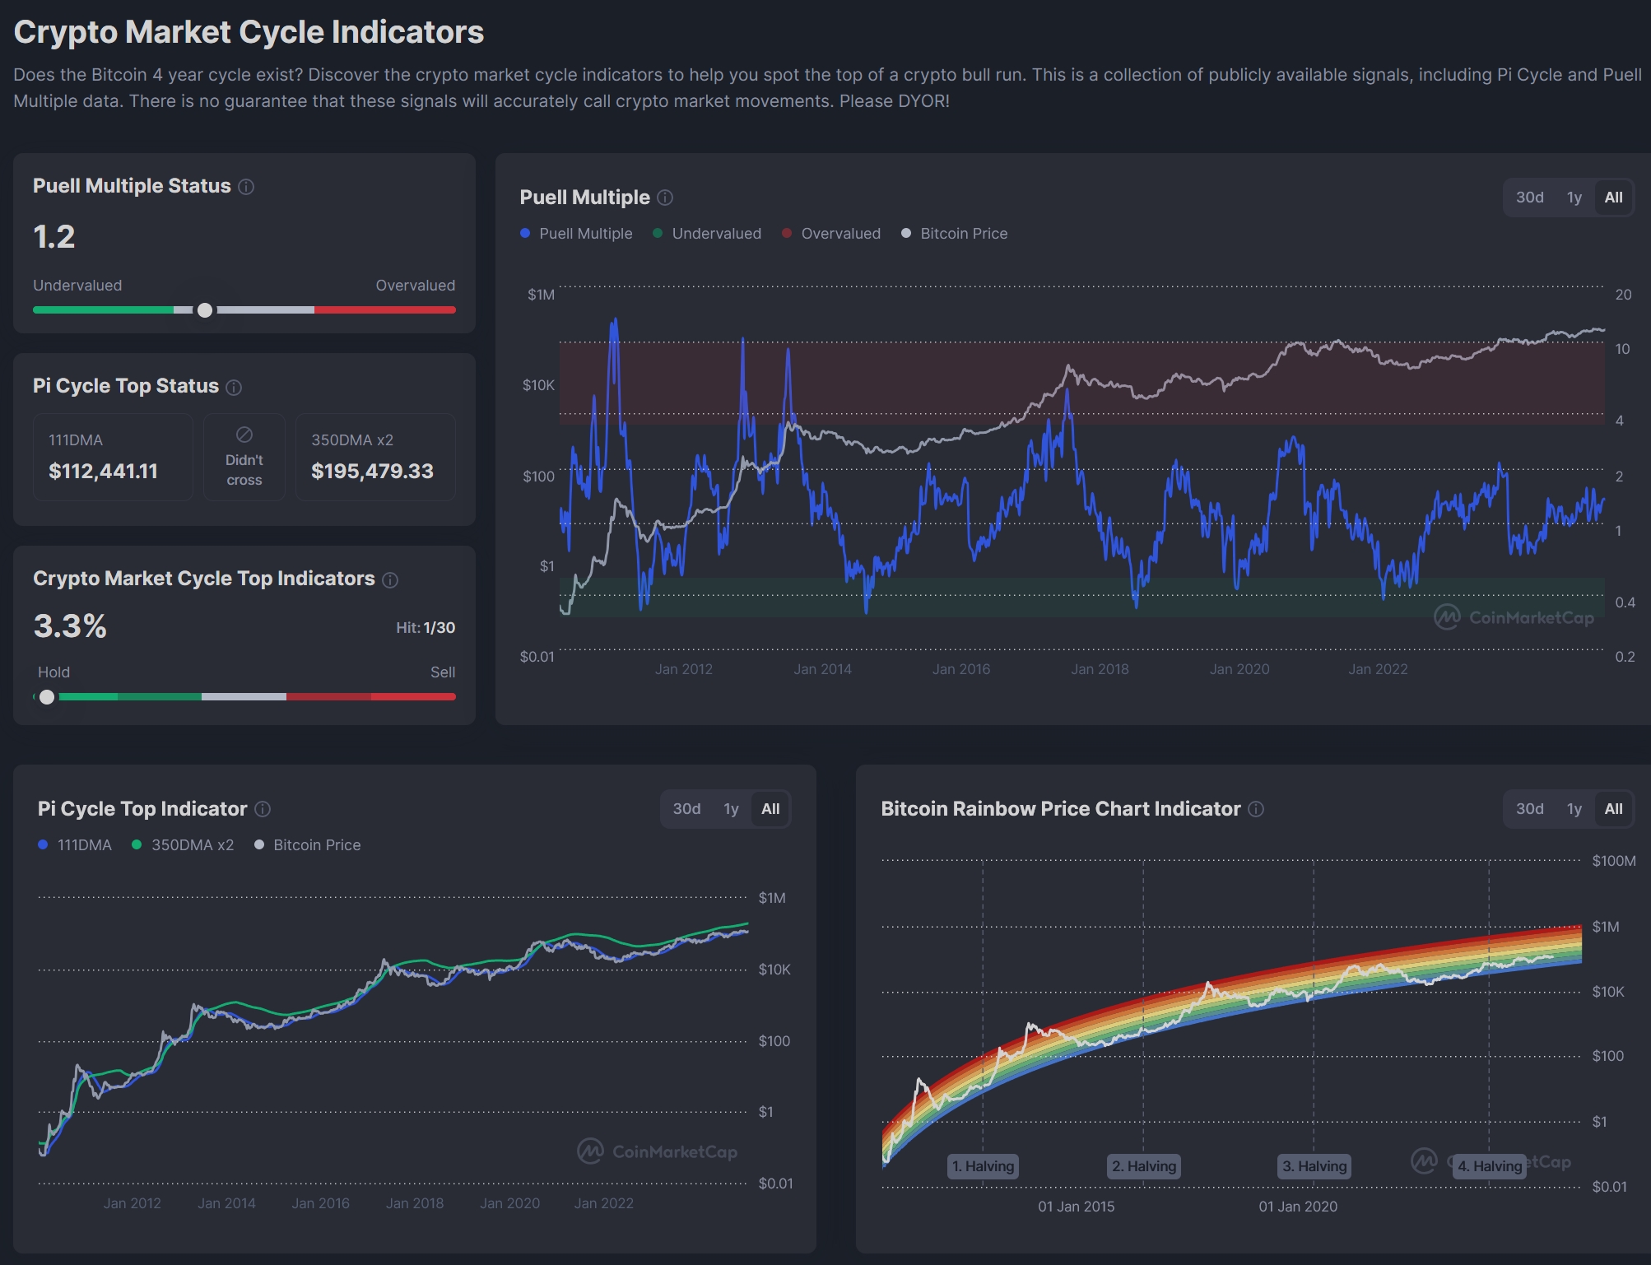Click info icon next to Pi Cycle Top Status
The image size is (1651, 1265).
pos(234,387)
